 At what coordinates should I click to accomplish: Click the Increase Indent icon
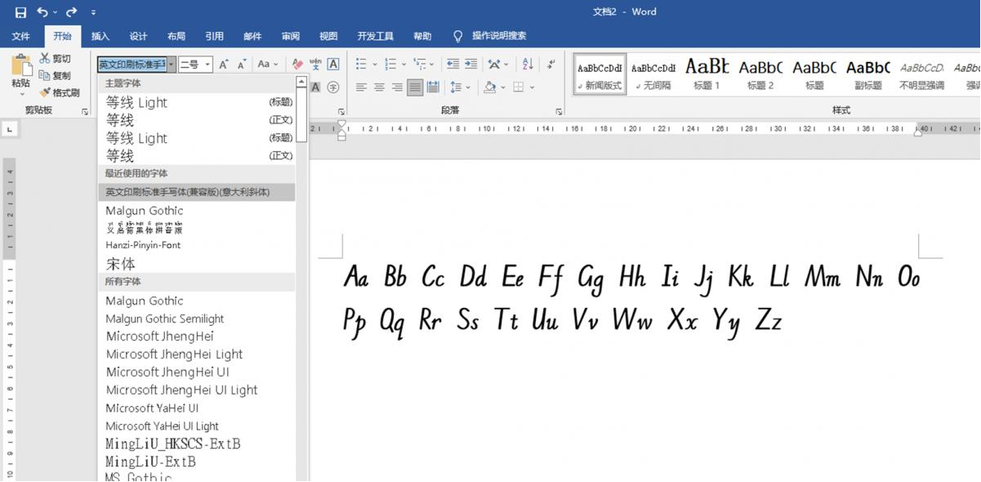point(471,64)
